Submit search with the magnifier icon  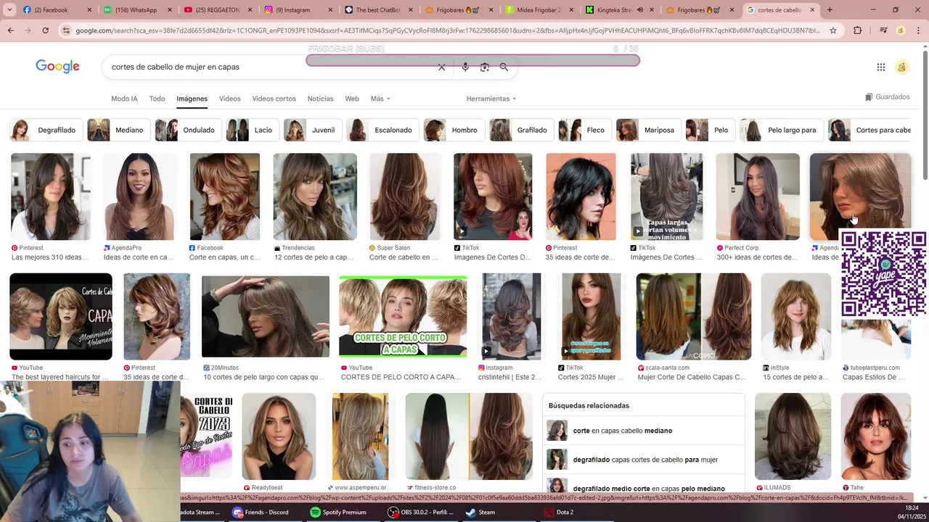504,67
